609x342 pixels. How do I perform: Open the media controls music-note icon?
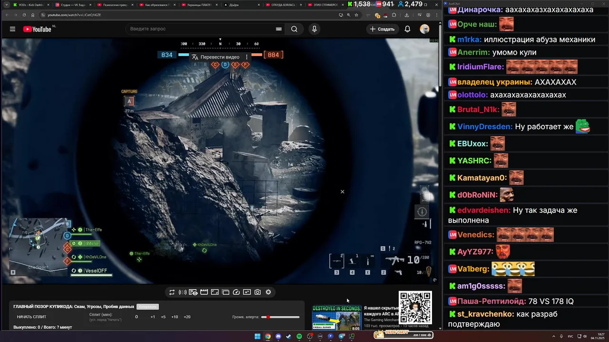[419, 15]
